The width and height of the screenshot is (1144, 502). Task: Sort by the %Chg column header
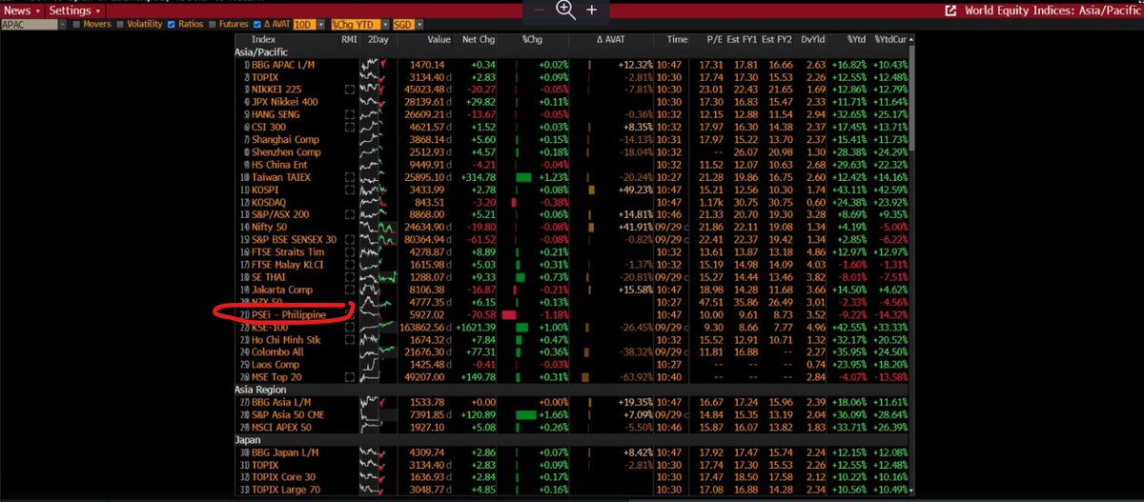532,40
